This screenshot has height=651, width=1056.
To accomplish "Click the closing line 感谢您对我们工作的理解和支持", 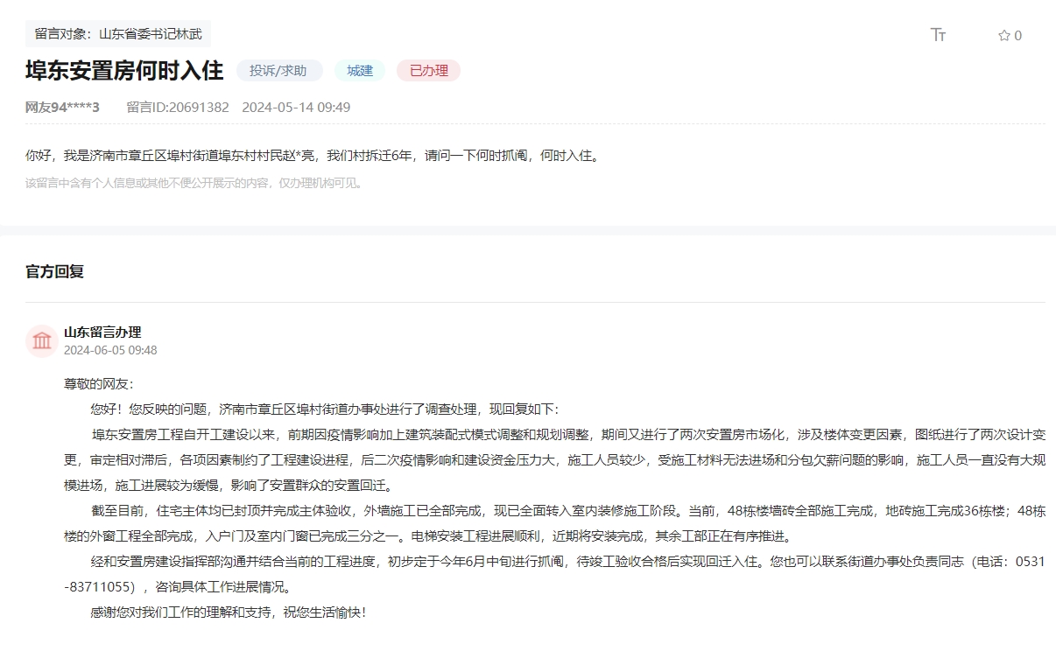I will click(228, 612).
